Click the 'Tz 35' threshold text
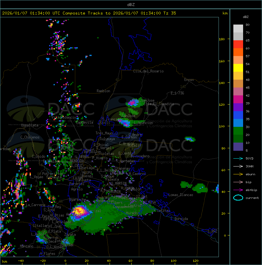The image size is (262, 265). (170, 13)
